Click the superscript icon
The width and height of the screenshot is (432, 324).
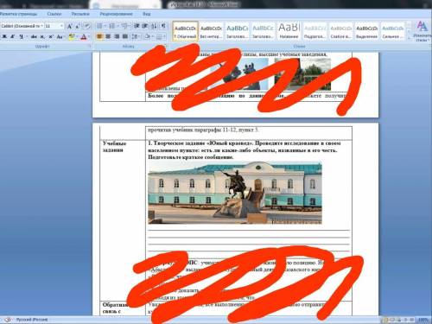[51, 36]
